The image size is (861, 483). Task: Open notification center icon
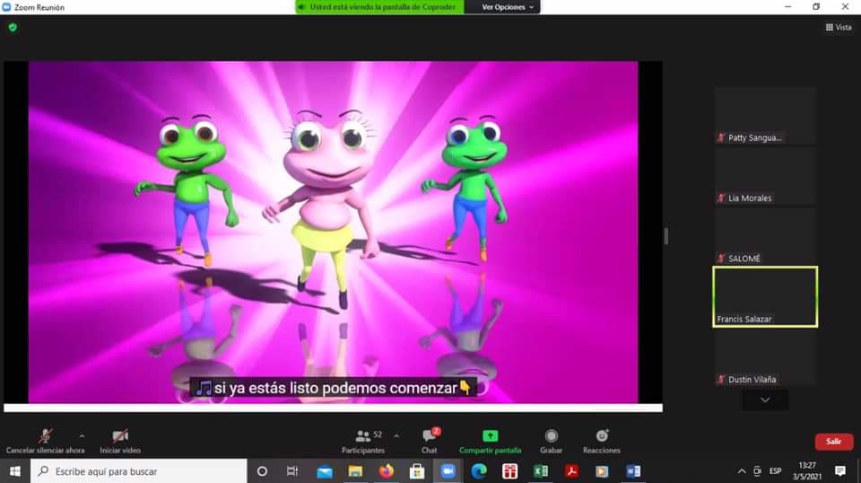coord(840,471)
